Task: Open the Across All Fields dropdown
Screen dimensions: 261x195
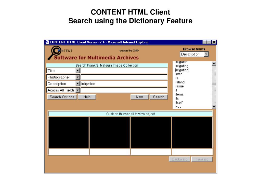Action: click(77, 90)
